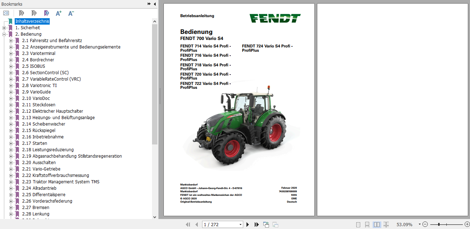Go to the previous page

tap(196, 224)
